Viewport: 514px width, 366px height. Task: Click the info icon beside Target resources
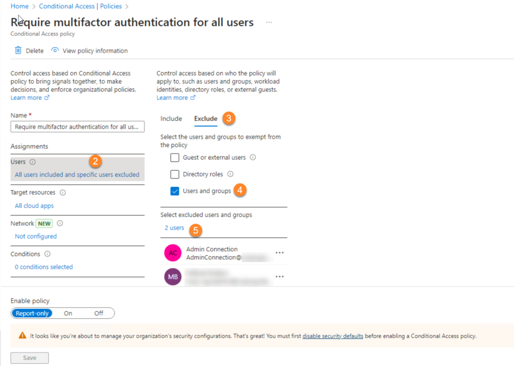point(63,192)
